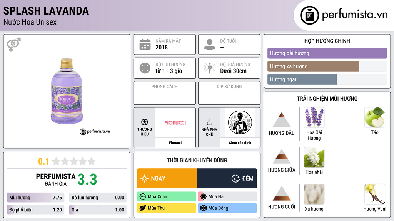The image size is (394, 221).
Task: Select the Mùa Xuân season chip
Action: [167, 197]
